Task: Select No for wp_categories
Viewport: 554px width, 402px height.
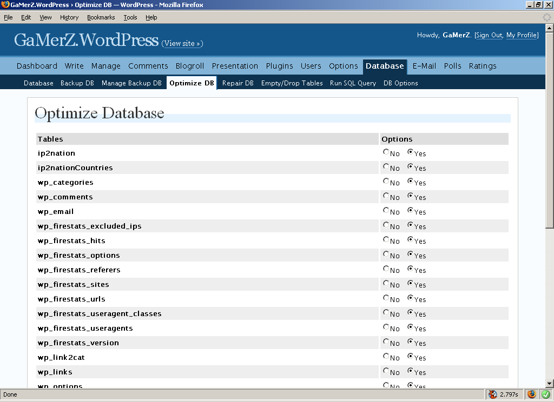Action: [386, 181]
